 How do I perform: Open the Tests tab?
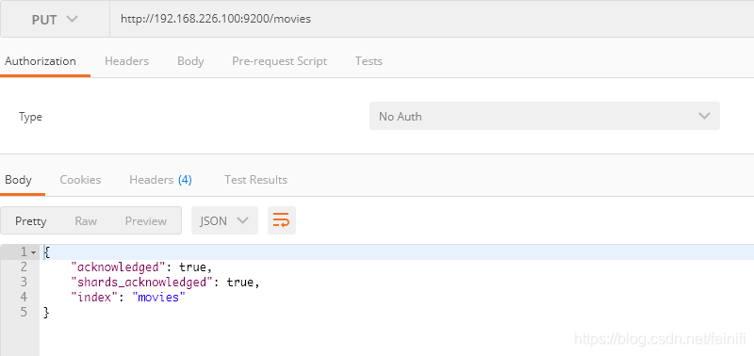pyautogui.click(x=369, y=61)
